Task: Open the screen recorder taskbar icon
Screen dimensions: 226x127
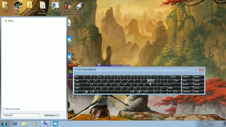Action: [55, 124]
